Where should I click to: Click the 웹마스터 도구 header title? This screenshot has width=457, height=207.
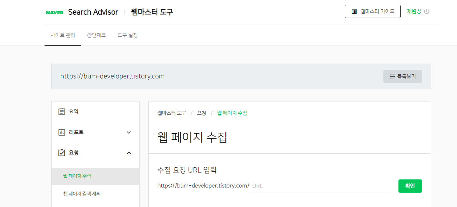click(x=152, y=12)
